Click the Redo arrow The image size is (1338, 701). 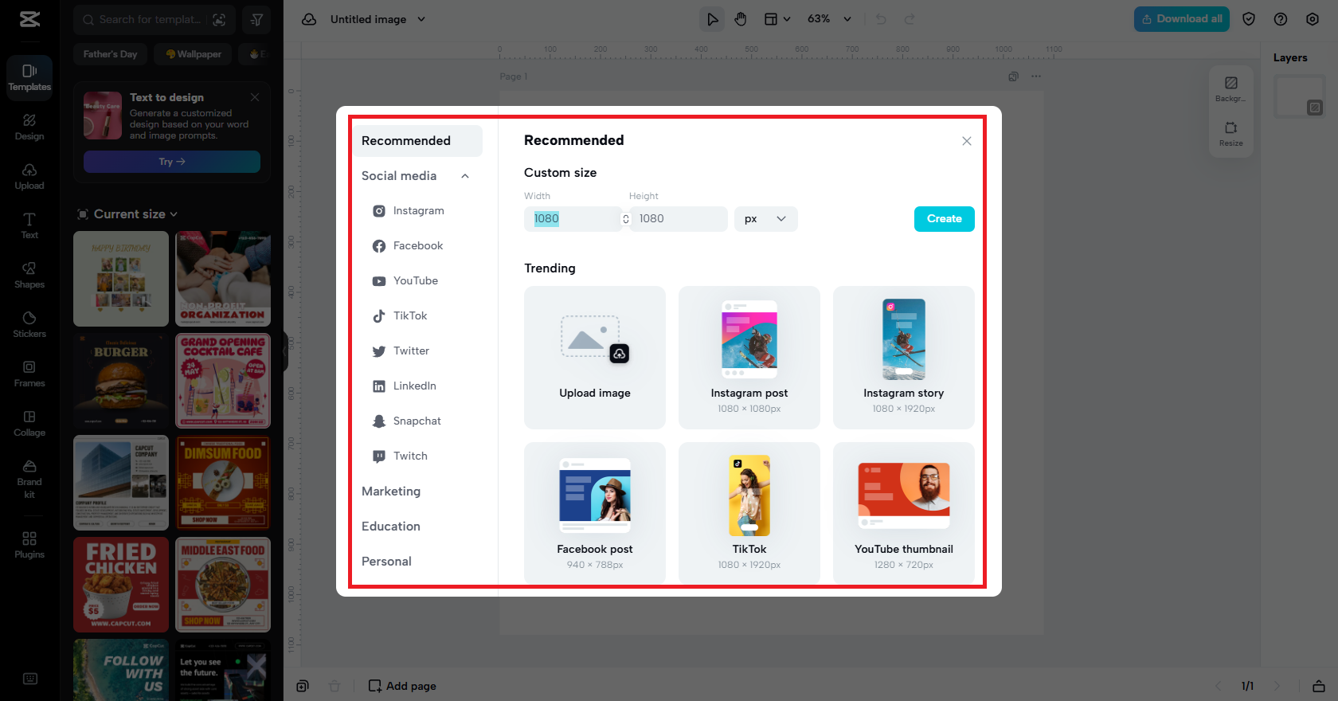pyautogui.click(x=910, y=19)
